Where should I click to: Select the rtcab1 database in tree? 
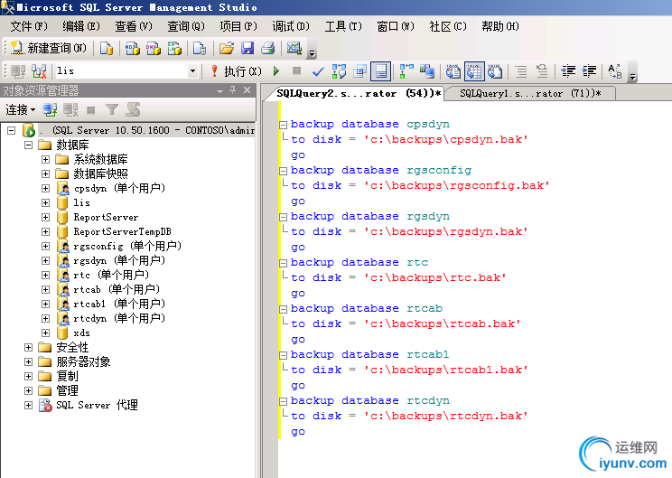(119, 304)
